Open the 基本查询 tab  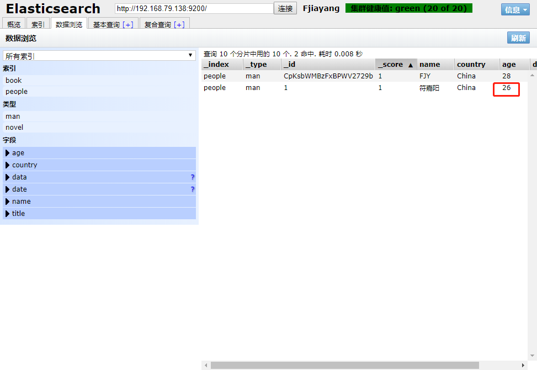coord(113,24)
